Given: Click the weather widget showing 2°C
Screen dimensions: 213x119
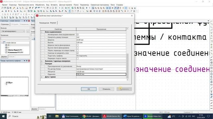Looking at the screenshot, I should click(x=171, y=116).
